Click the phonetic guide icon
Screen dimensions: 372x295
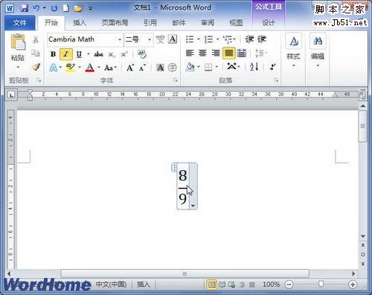[160, 39]
